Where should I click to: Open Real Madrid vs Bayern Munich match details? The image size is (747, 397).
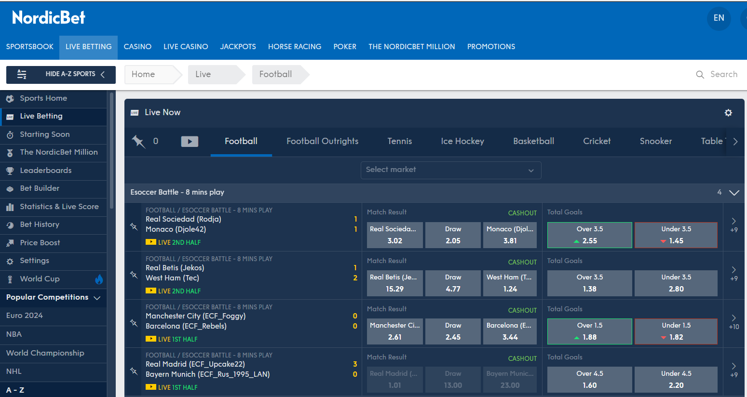coord(207,370)
